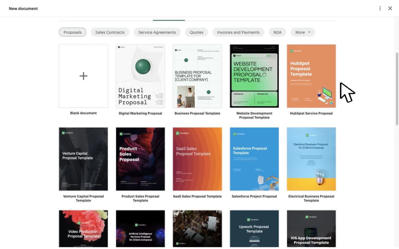The image size is (399, 249).
Task: Expand the More categories dropdown
Action: click(x=303, y=32)
